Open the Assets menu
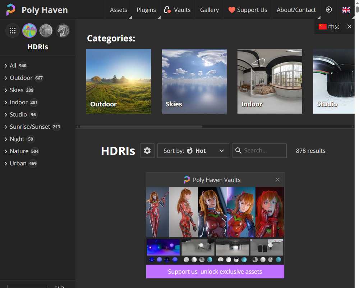This screenshot has height=288, width=360. 118,10
